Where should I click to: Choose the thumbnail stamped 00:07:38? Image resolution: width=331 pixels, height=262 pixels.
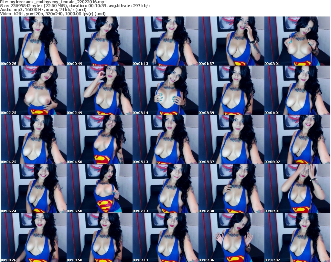pyautogui.click(x=231, y=188)
